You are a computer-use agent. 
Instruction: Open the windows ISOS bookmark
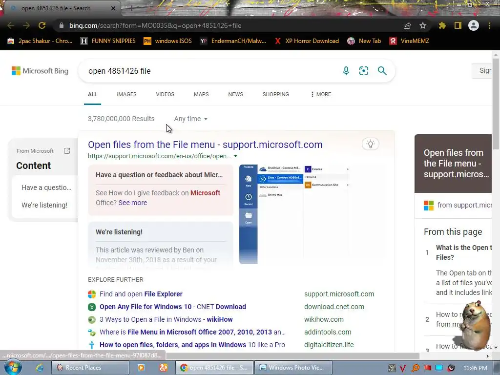[x=168, y=41]
